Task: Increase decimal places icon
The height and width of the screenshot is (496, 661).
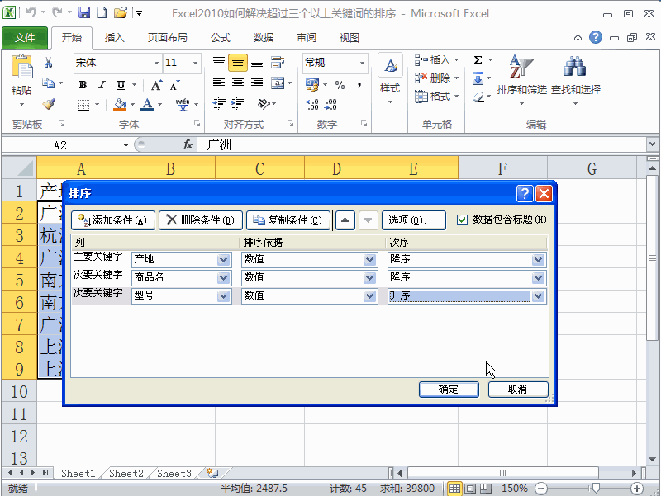Action: click(312, 105)
